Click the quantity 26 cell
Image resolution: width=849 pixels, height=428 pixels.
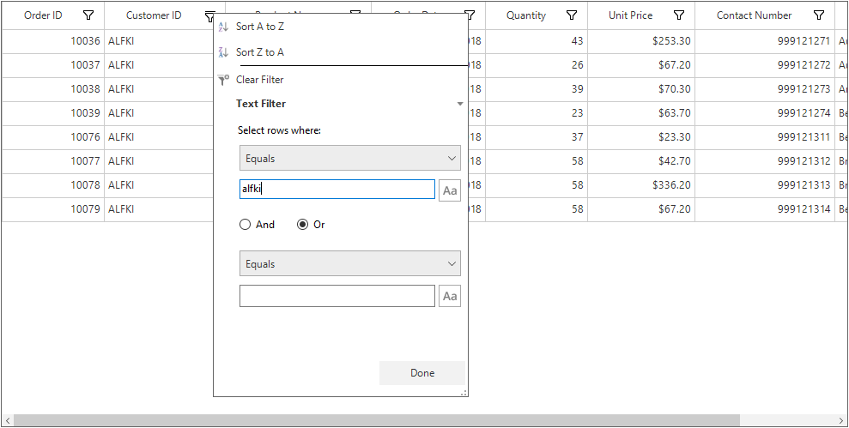coord(537,65)
